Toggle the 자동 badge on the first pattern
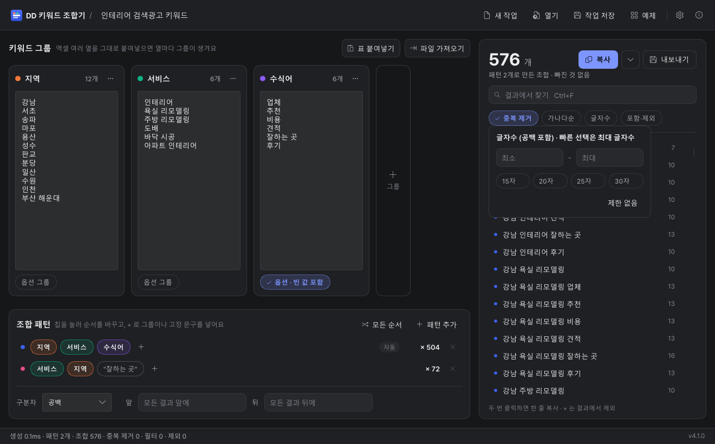 (389, 347)
